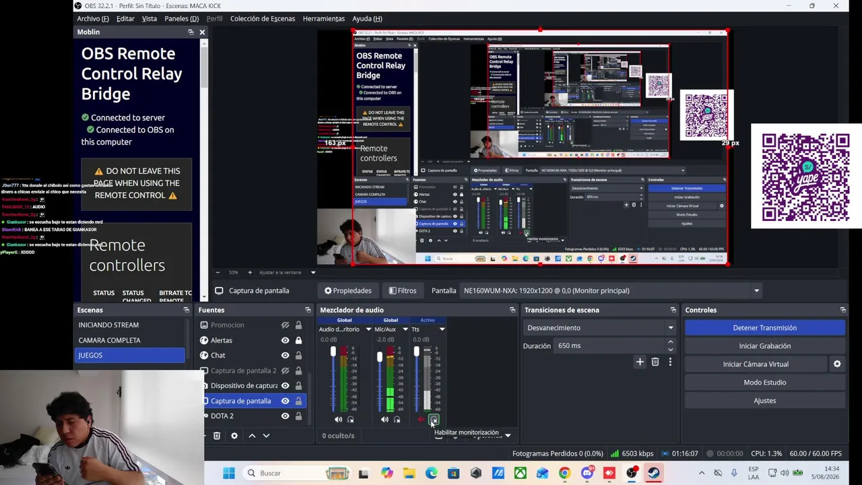Pop out the Controles dock

point(843,310)
